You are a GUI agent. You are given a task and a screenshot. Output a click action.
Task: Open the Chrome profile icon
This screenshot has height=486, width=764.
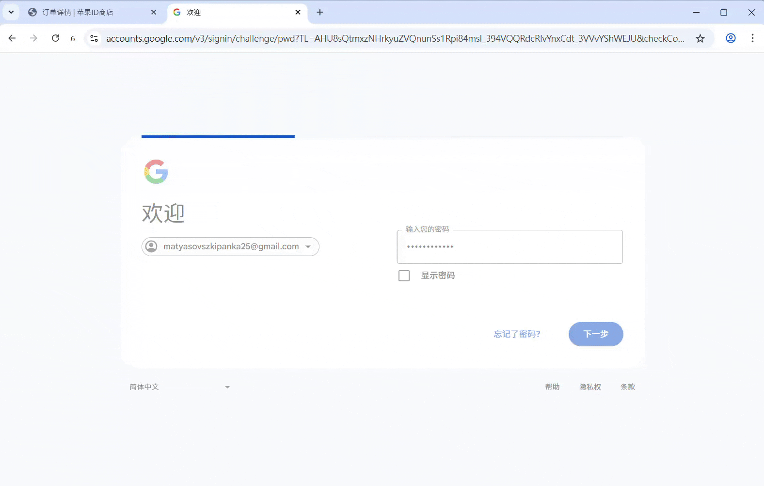[x=731, y=38]
